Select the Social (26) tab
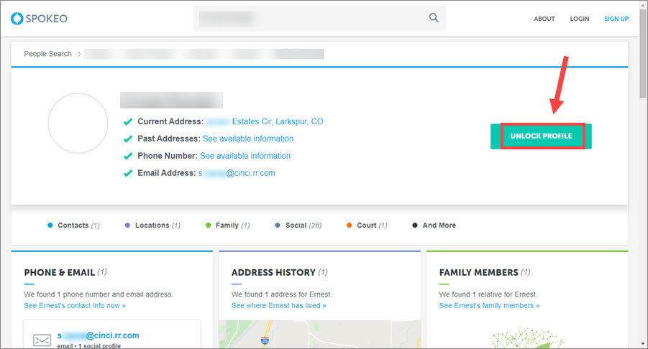648x349 pixels. point(298,225)
